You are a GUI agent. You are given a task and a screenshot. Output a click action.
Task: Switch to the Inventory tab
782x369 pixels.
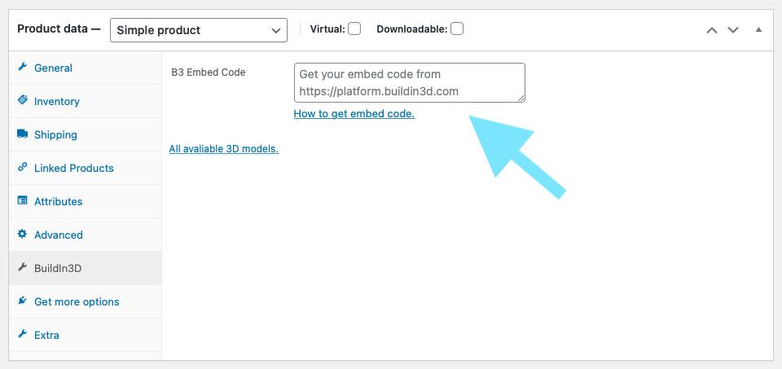click(x=86, y=101)
